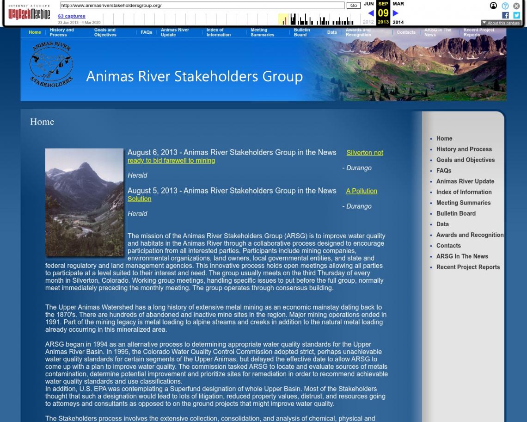527x422 pixels.
Task: Open FAQs in top navigation bar
Action: (x=146, y=32)
